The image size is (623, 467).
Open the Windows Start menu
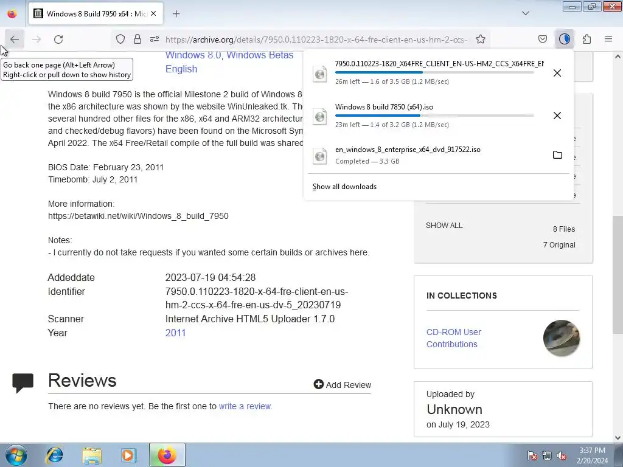pos(16,455)
